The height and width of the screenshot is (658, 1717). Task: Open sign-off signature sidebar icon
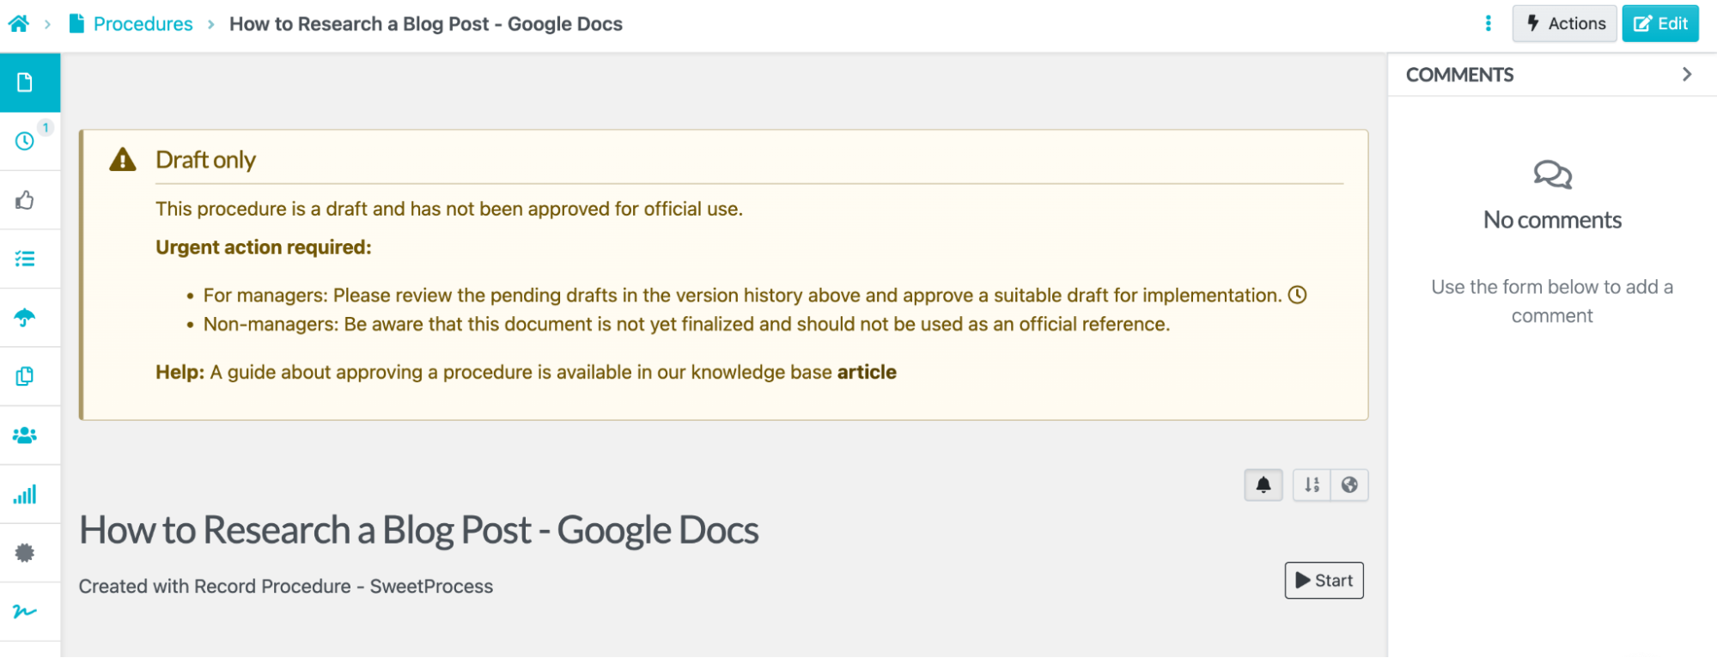[x=25, y=612]
